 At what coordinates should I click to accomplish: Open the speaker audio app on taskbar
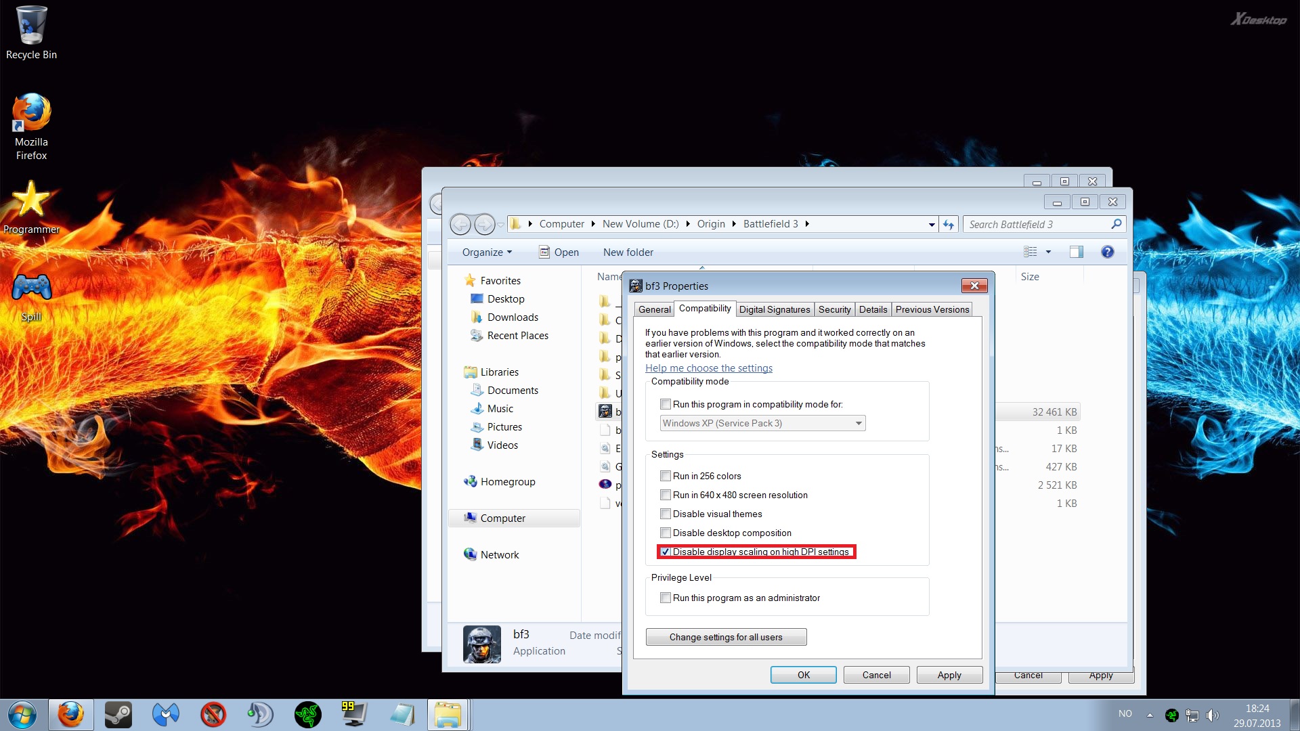tap(260, 715)
